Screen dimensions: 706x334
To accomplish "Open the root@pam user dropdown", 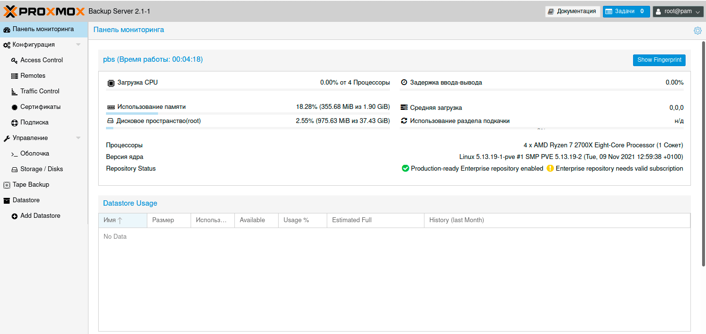I will (678, 11).
